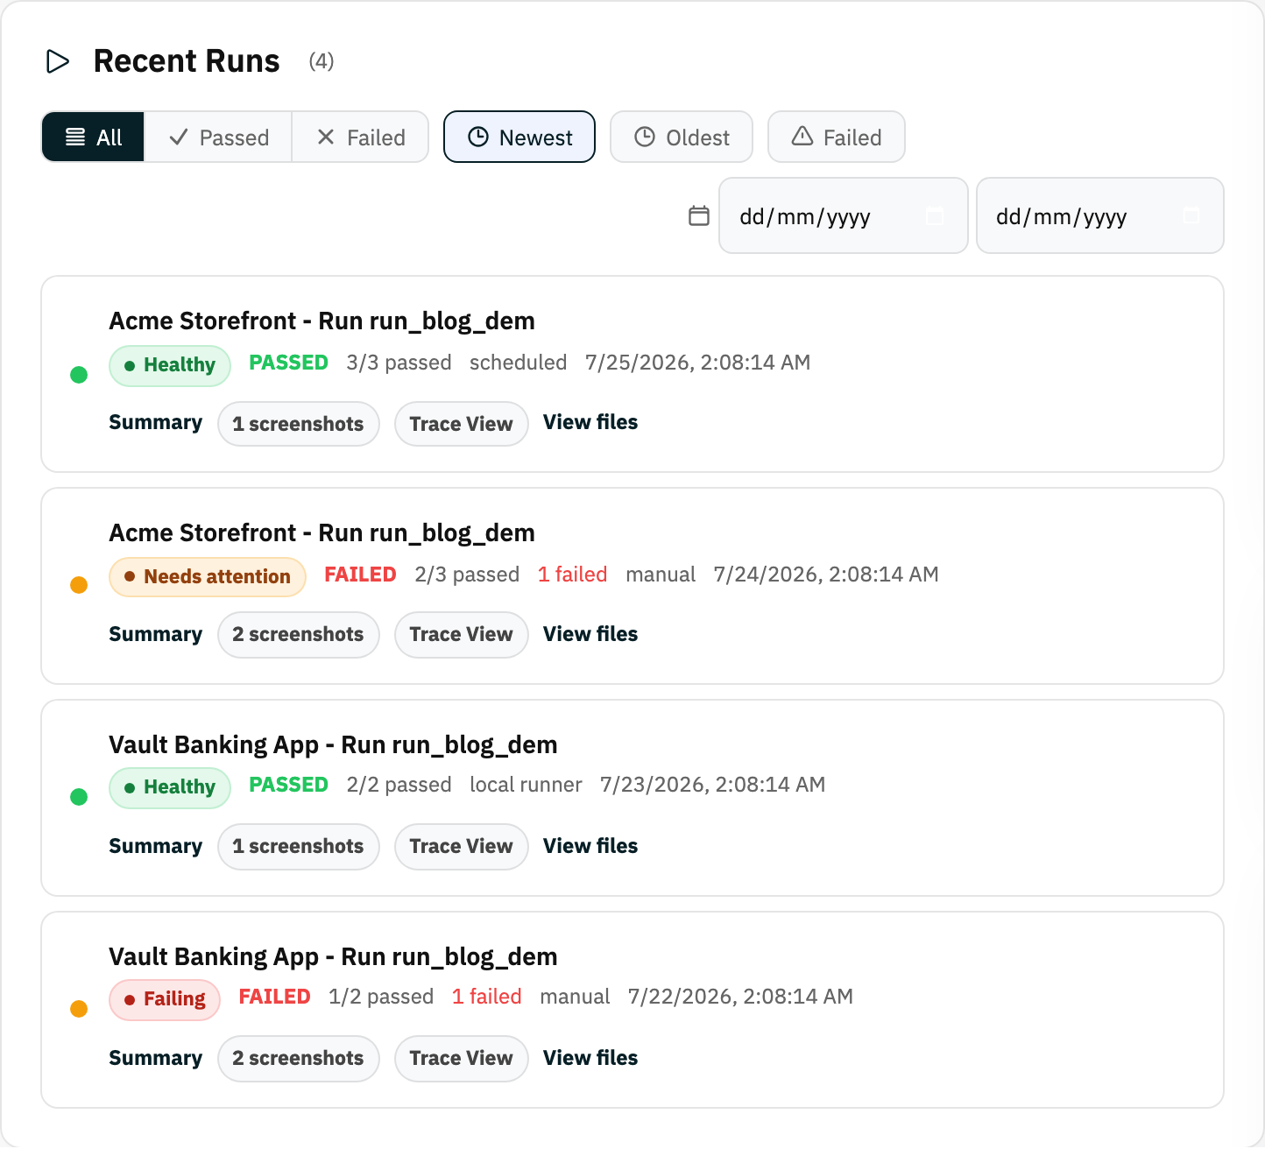Open 1 screenshots on the 7/23/2026 run
1265x1149 pixels.
point(298,847)
